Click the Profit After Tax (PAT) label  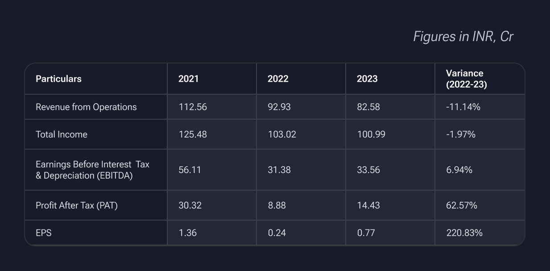point(77,205)
